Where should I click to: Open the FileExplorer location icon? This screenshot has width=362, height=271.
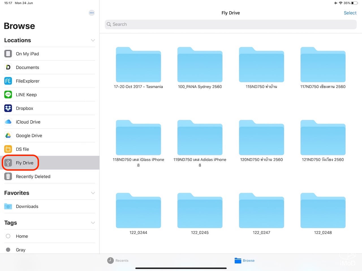8,81
